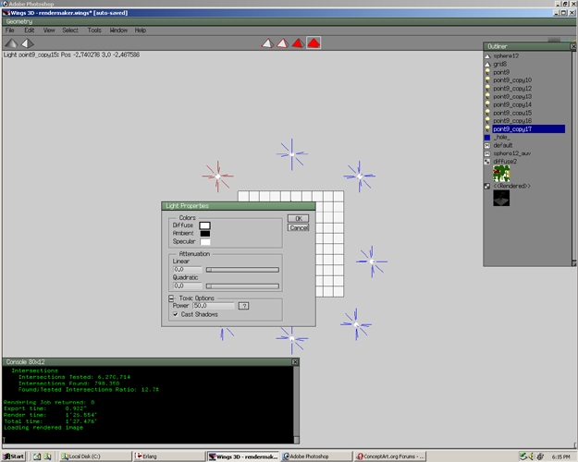This screenshot has height=462, width=578.
Task: Open diffuse2 texture thumbnail in Outliner
Action: tap(501, 174)
